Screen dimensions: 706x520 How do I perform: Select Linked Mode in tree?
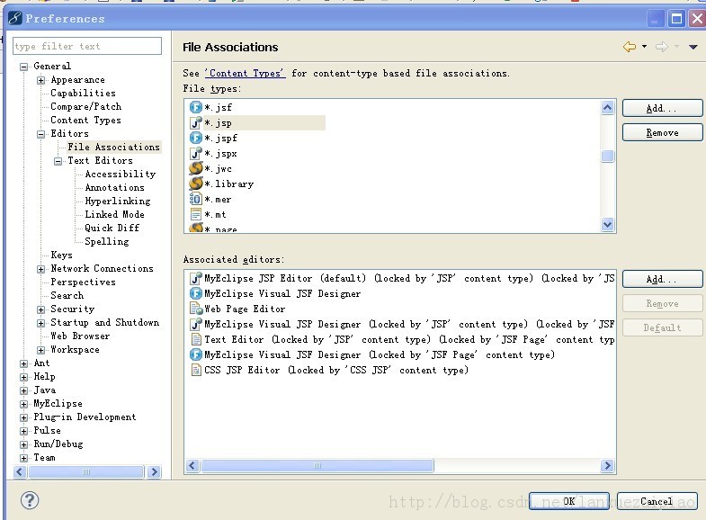click(x=114, y=215)
